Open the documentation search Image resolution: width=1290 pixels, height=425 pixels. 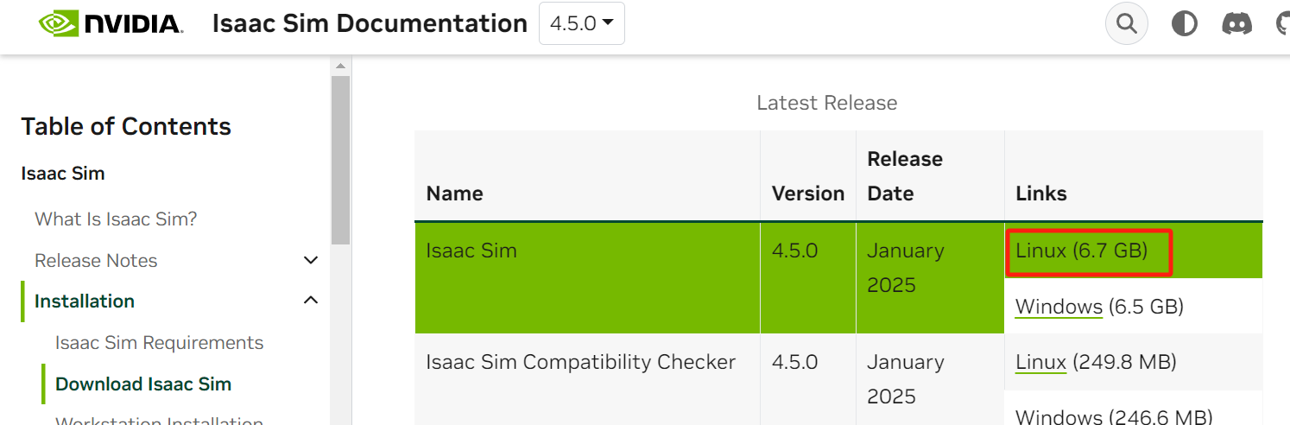click(1127, 23)
